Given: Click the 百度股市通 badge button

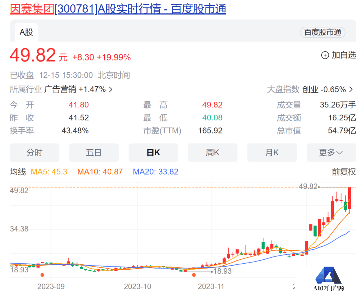Looking at the screenshot, I should (x=322, y=32).
